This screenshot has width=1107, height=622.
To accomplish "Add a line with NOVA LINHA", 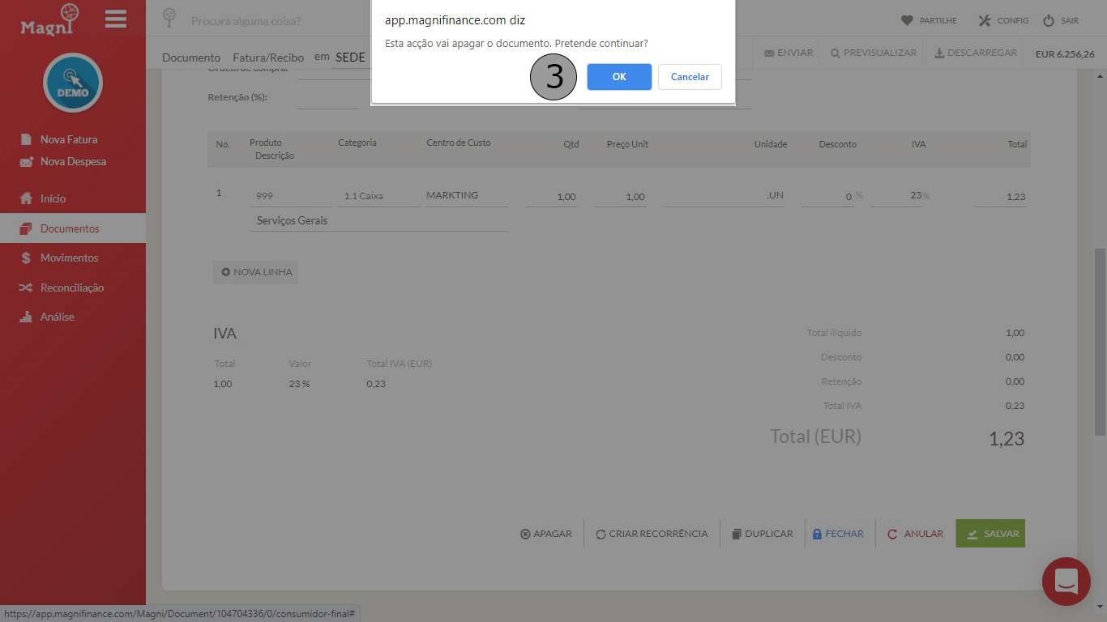I will (255, 272).
